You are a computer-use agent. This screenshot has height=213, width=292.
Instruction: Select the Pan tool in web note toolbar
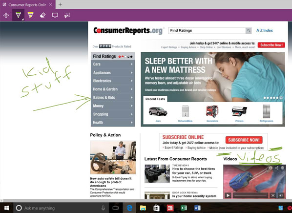click(6, 15)
